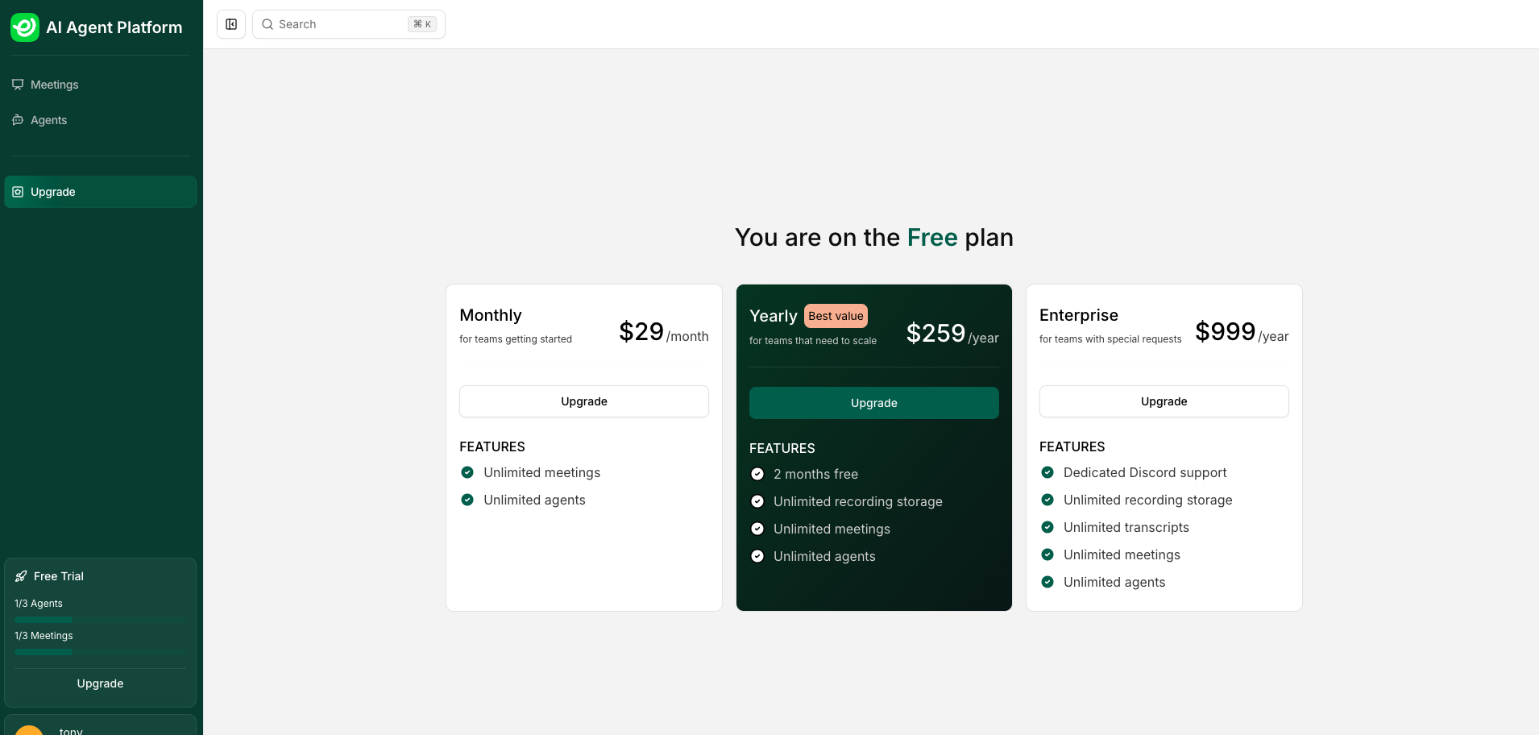1539x735 pixels.
Task: Click check icon beside Yearly Unlimited agents
Action: [x=757, y=556]
